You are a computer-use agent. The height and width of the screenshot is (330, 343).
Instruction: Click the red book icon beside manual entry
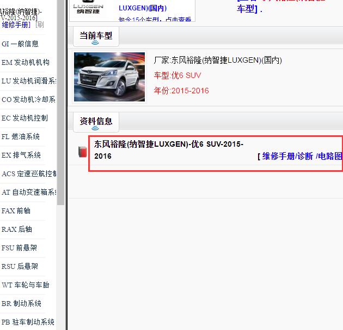click(x=83, y=152)
